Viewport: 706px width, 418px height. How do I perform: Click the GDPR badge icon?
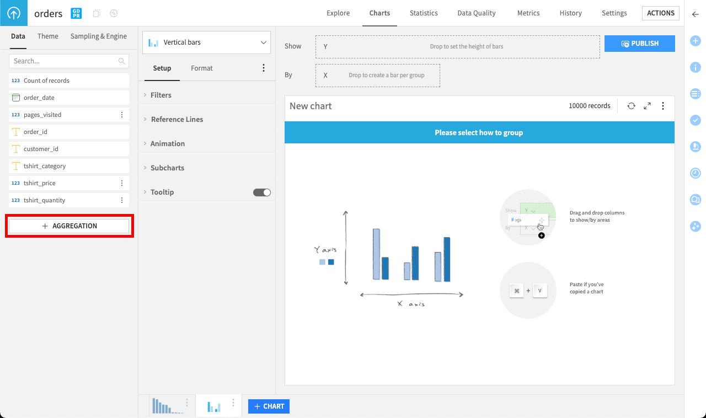pos(76,13)
